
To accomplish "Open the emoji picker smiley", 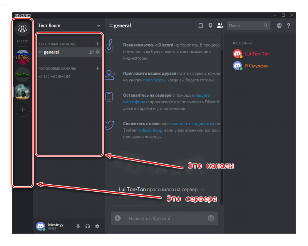I will pos(211,218).
